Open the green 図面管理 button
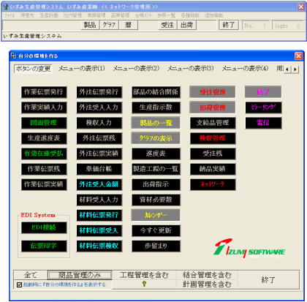 [44, 123]
